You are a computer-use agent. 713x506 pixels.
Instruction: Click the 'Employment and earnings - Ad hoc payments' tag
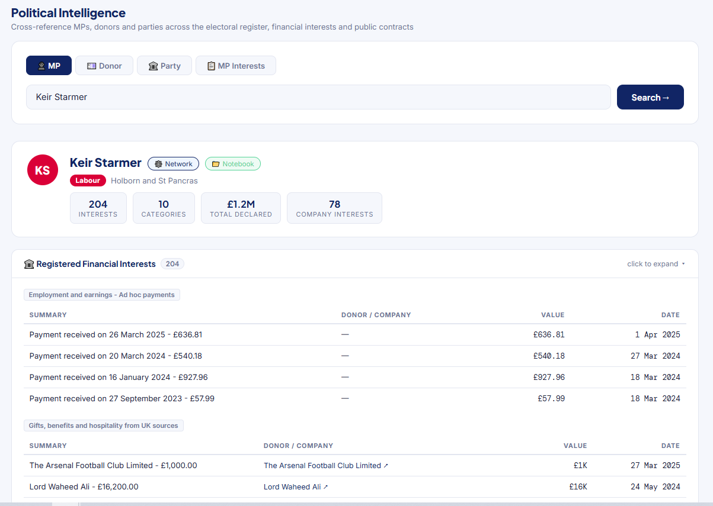(x=102, y=295)
